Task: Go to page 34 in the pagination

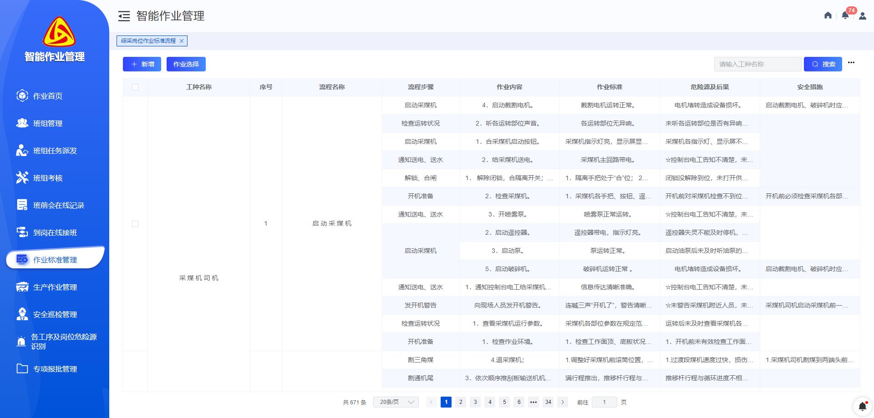Action: coord(548,402)
